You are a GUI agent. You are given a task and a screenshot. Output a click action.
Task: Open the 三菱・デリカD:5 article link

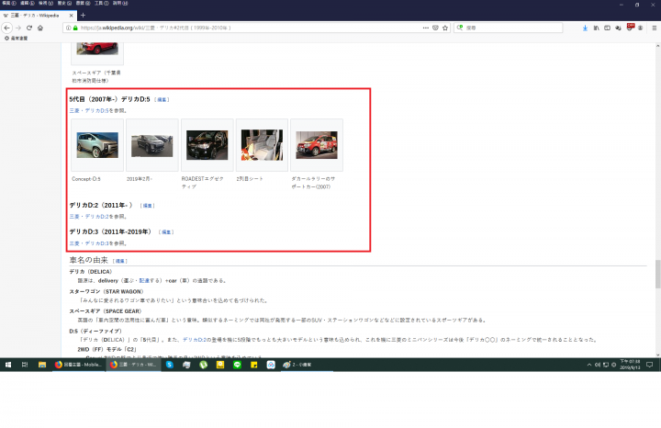(89, 110)
